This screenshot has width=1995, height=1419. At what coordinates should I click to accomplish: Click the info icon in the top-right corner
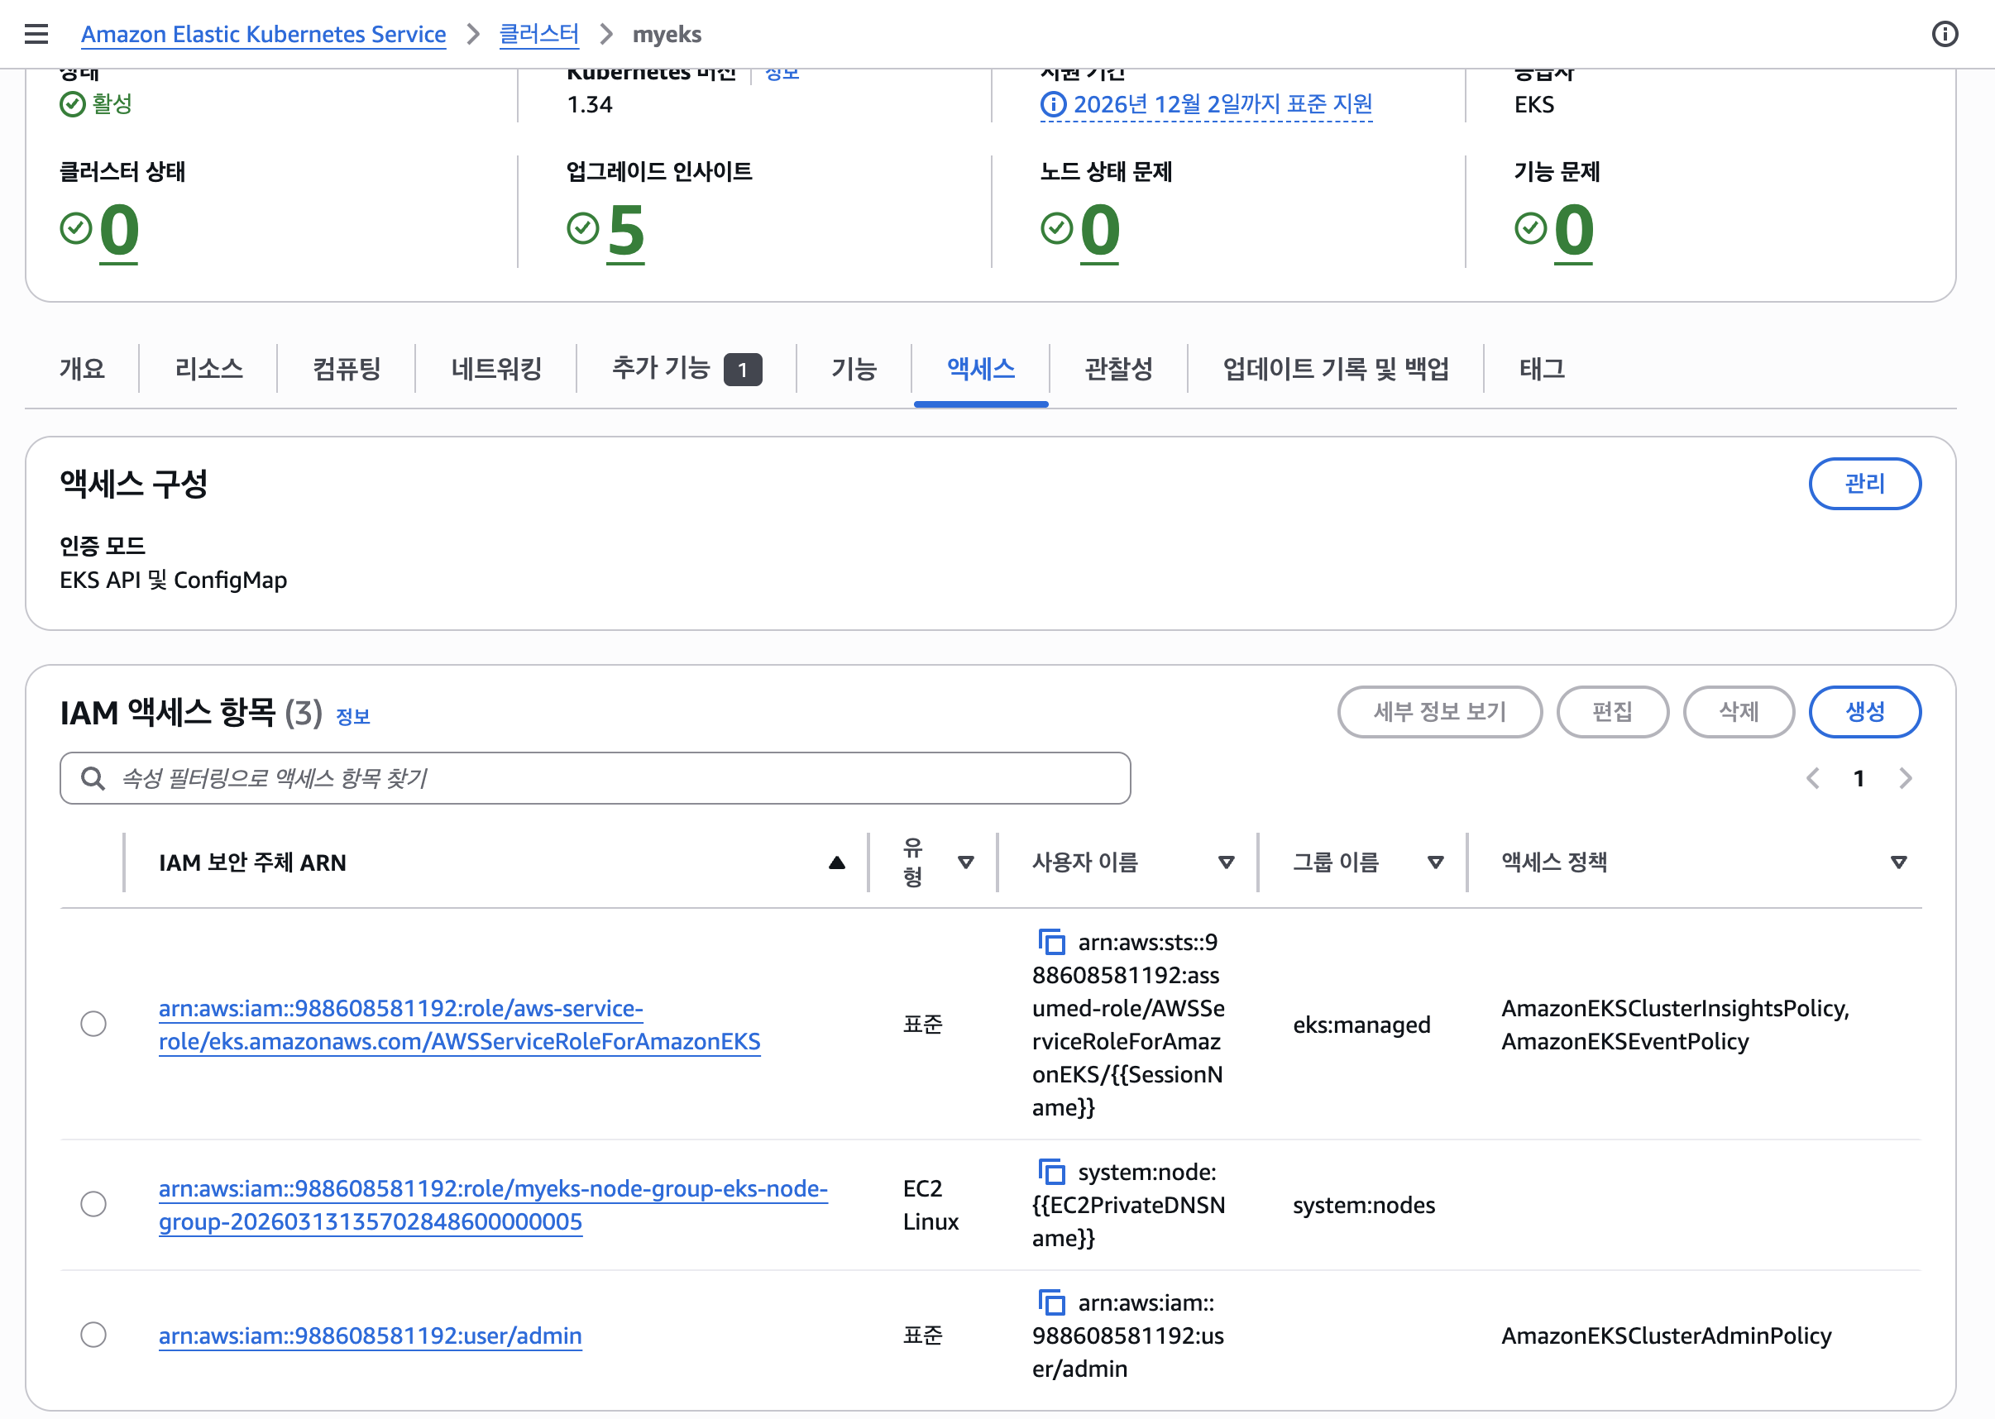pyautogui.click(x=1946, y=34)
